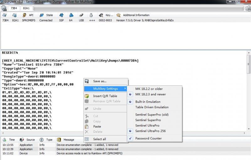This screenshot has width=251, height=160.
Task: Click the Remove Q/R Table entry
Action: tap(106, 101)
